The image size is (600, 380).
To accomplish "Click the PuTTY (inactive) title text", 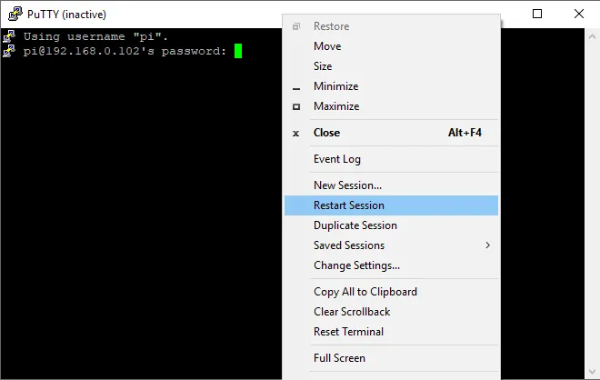I will pos(66,15).
